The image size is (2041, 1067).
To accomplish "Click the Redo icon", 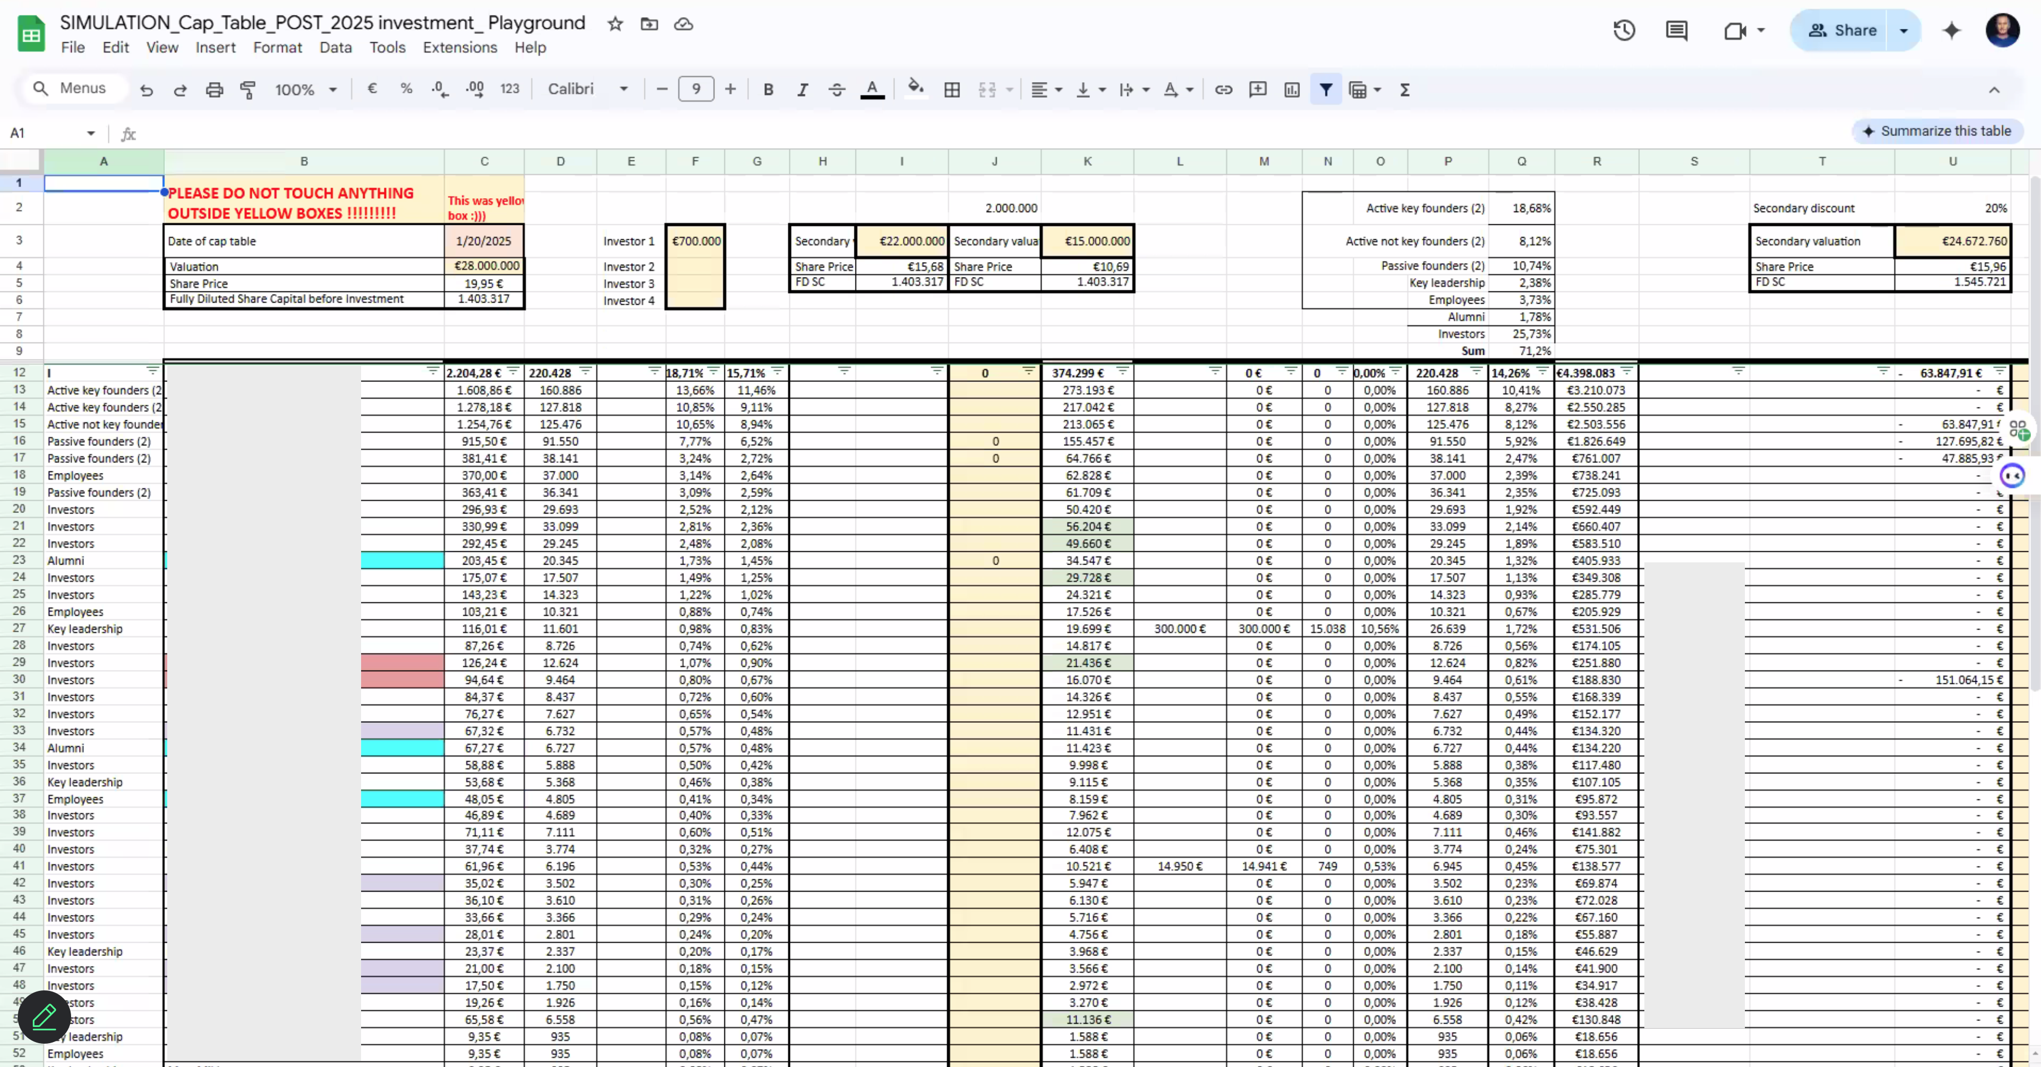I will pos(180,90).
